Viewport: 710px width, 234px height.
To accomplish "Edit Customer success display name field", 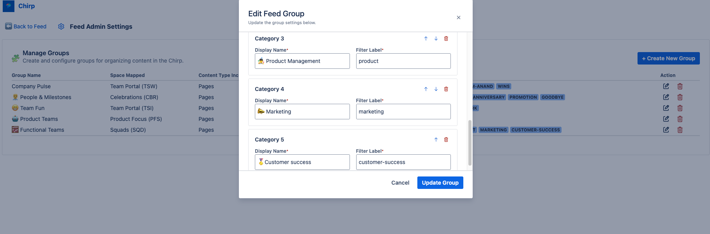I will (x=302, y=162).
